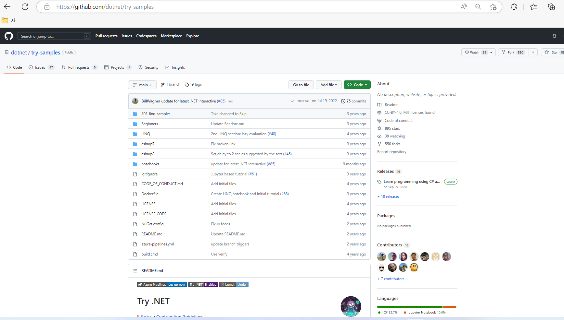Click the GitHub Octocat logo

tap(9, 36)
